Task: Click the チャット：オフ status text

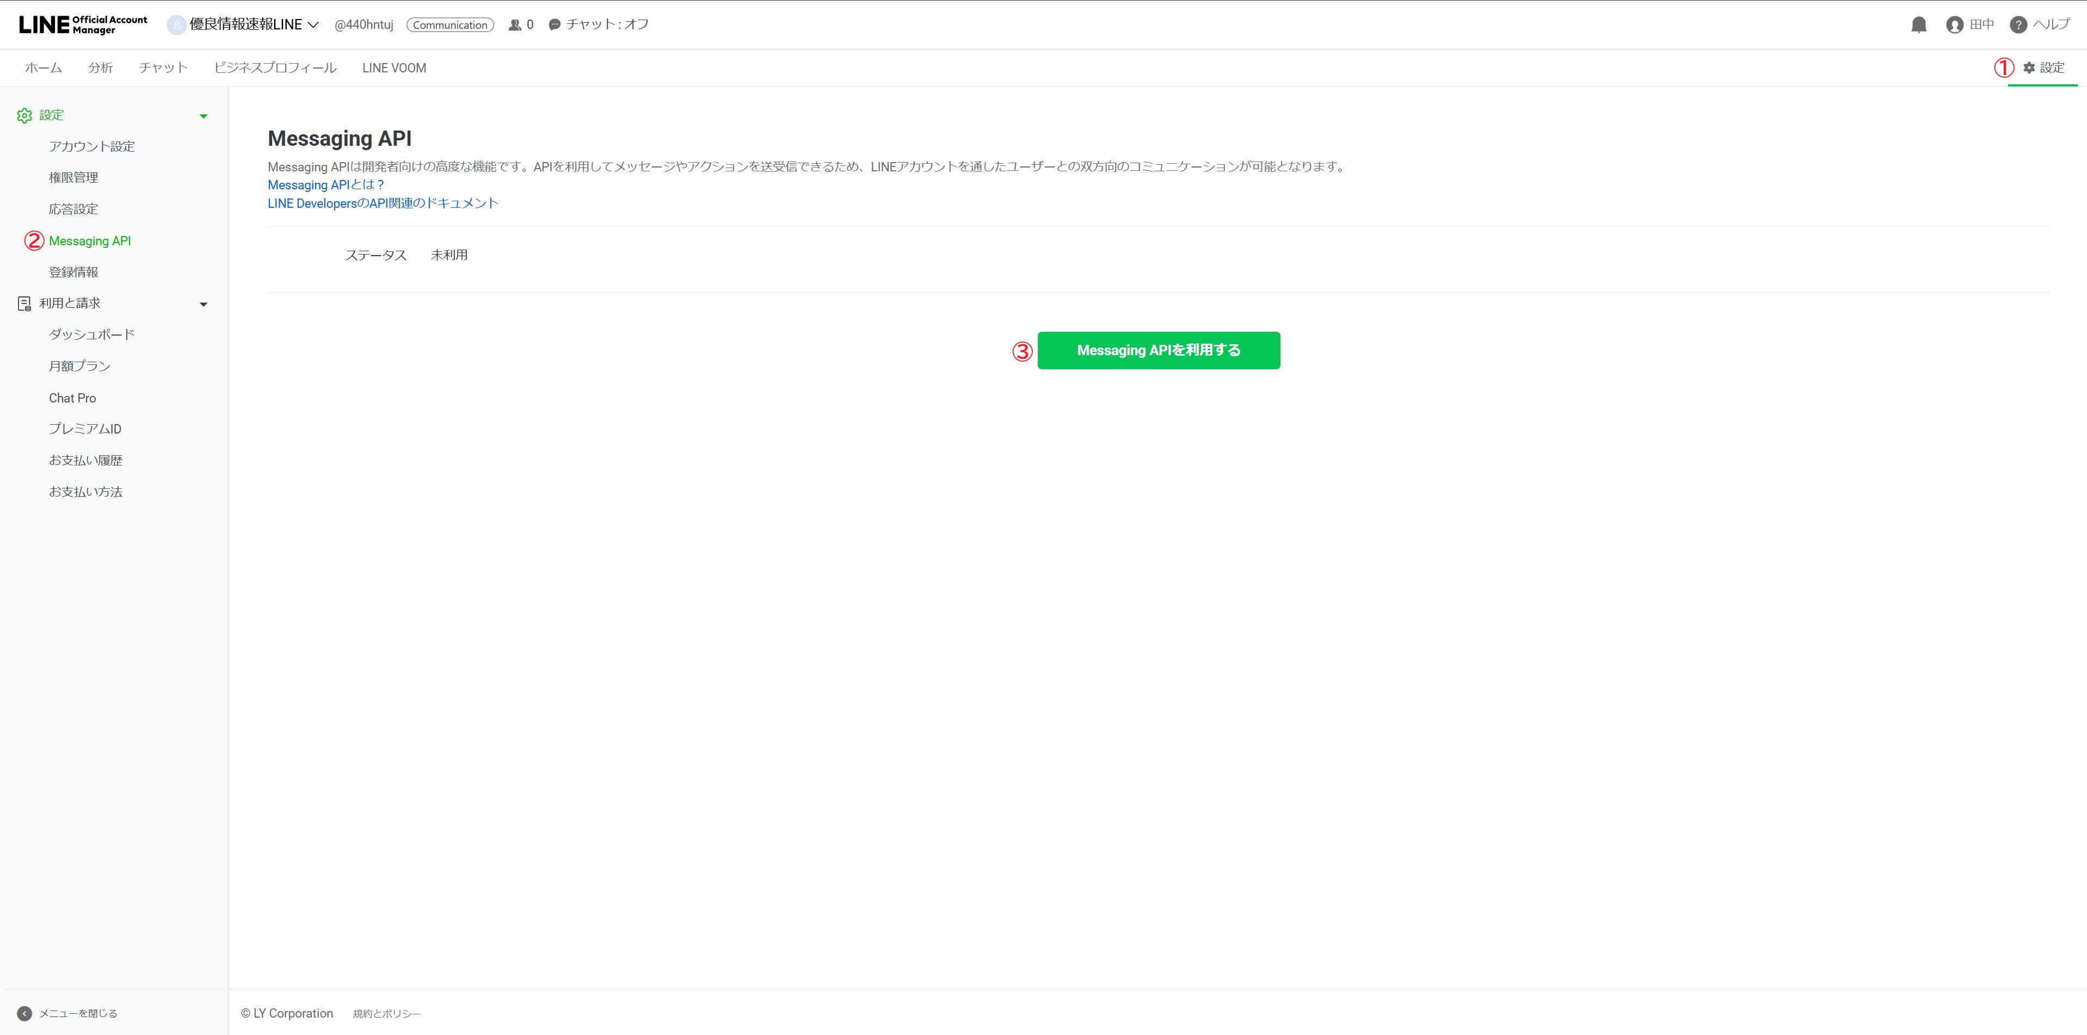Action: (608, 24)
